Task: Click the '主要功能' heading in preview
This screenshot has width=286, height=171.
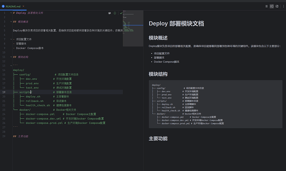Action: pos(158,139)
